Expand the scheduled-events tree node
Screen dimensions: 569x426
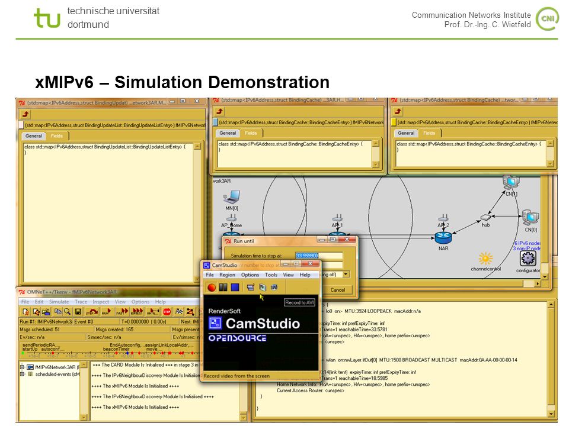(x=22, y=374)
